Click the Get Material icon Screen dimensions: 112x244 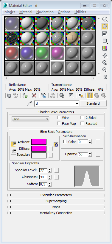[x=9, y=95]
